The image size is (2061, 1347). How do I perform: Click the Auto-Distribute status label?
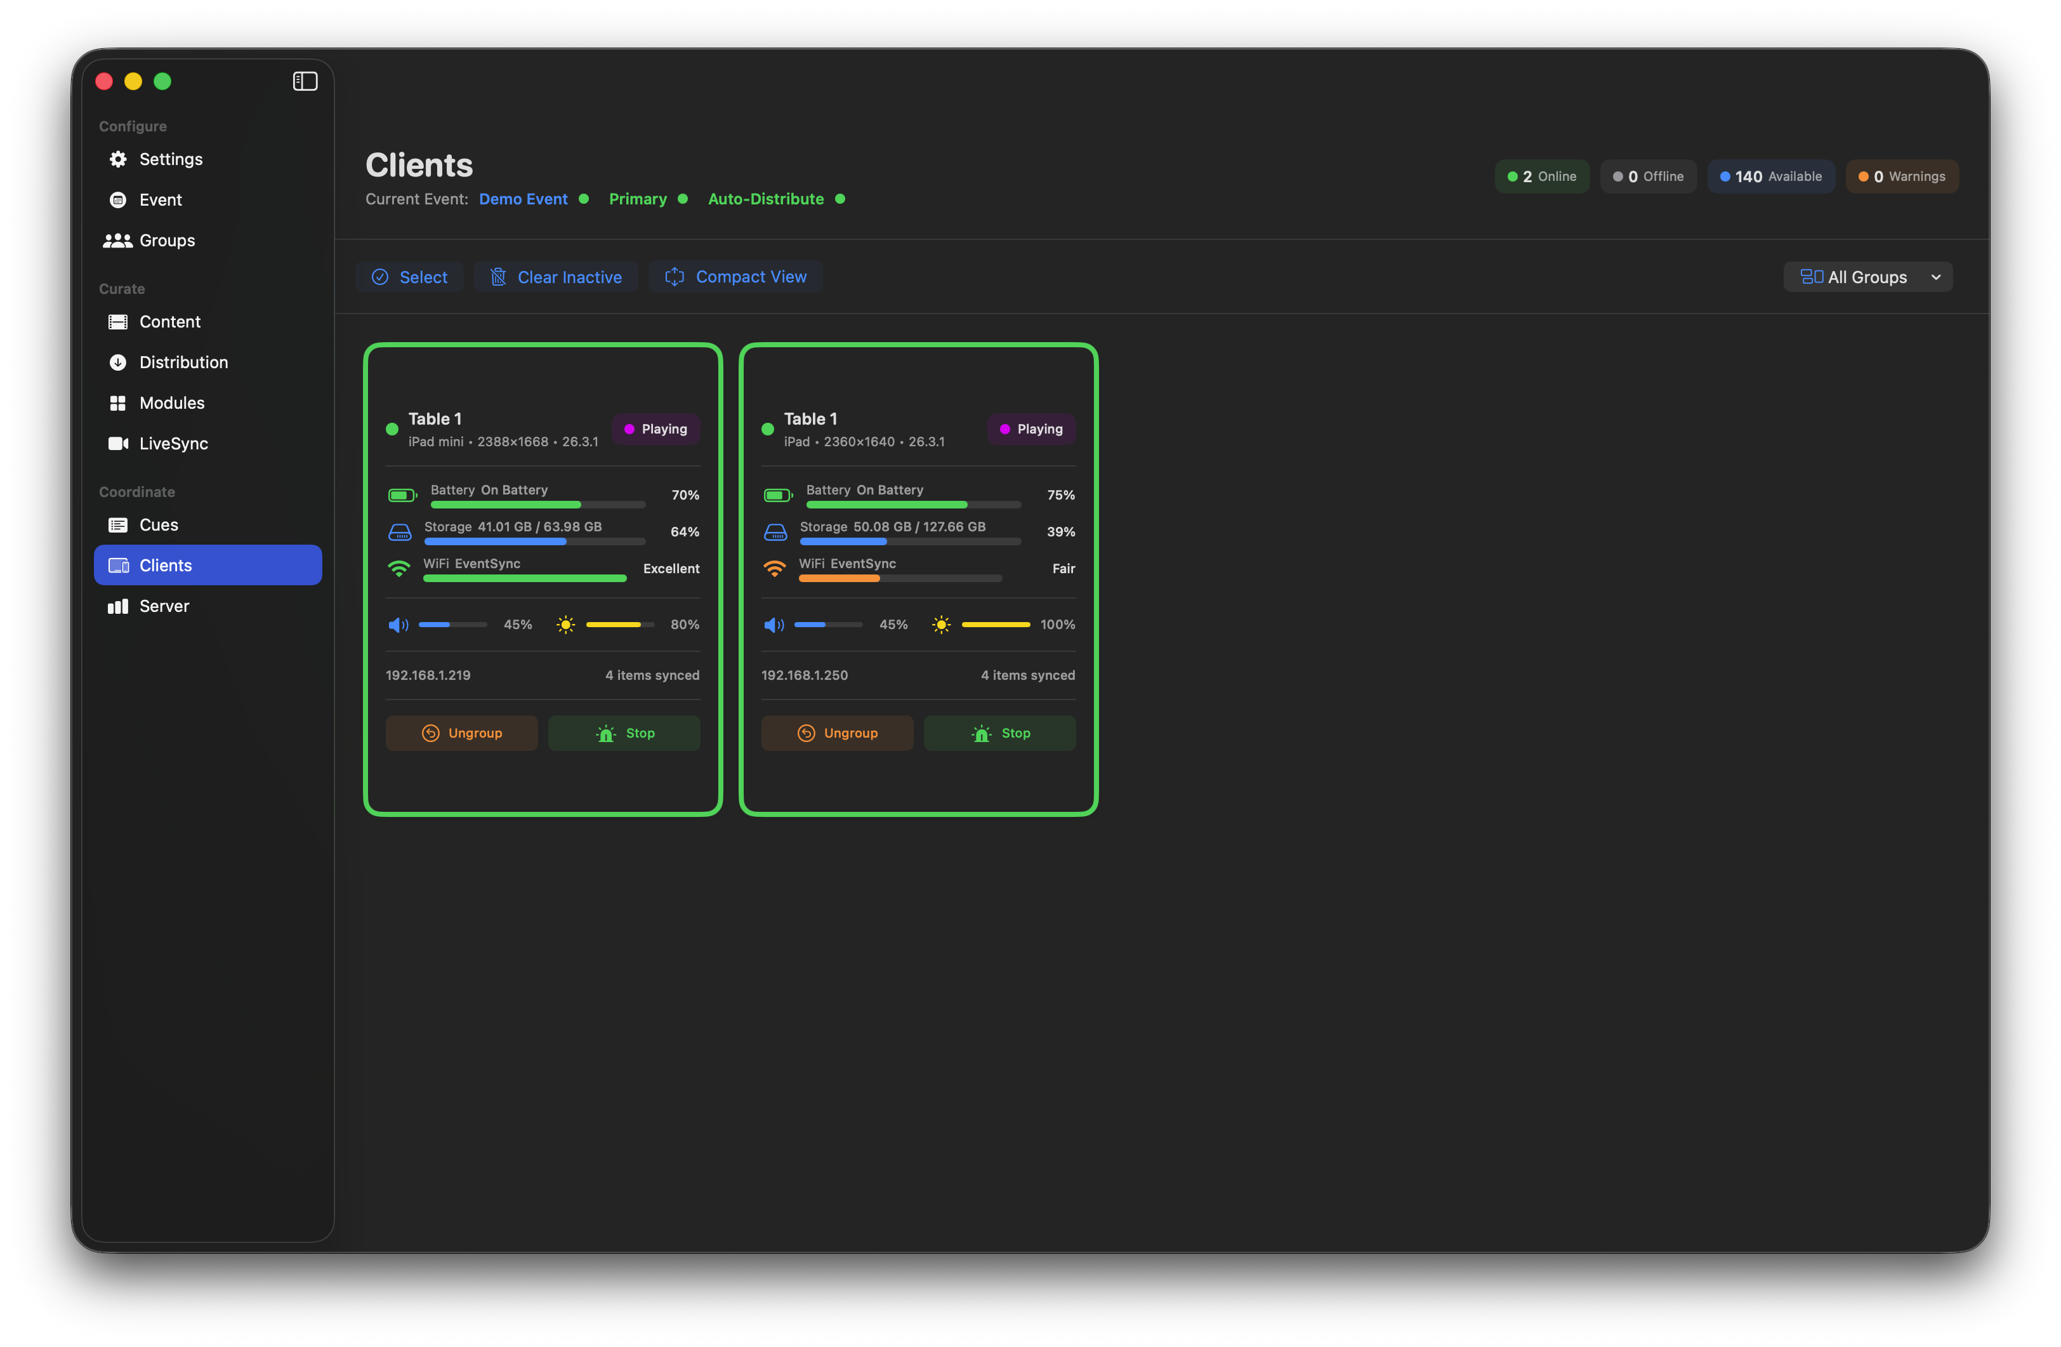[x=767, y=199]
